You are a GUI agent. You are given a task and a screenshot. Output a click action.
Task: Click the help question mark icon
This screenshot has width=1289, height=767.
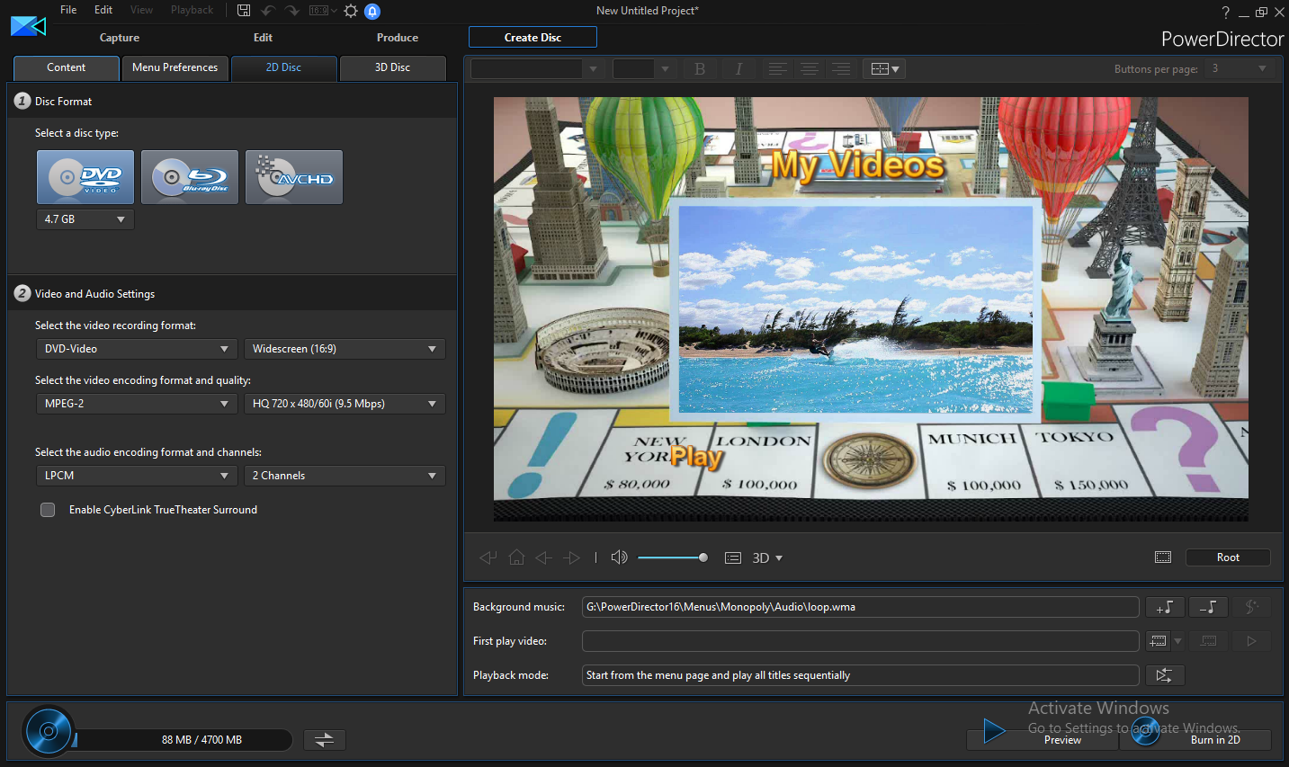pos(1225,12)
